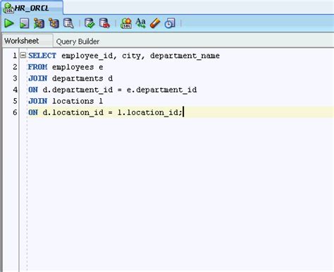Clear the worksheet with the eraser icon
The width and height of the screenshot is (334, 272).
click(x=155, y=23)
